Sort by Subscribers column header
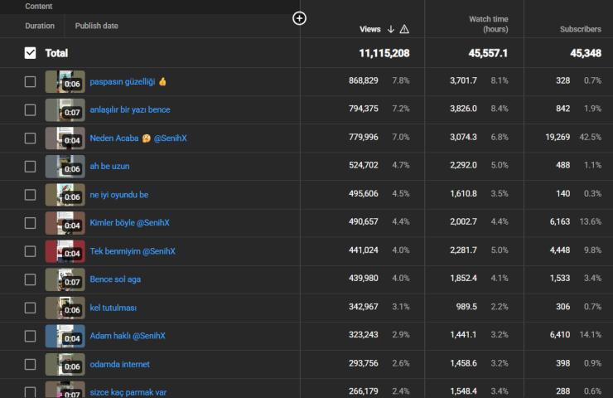Screen dimensions: 613x398 click(580, 29)
